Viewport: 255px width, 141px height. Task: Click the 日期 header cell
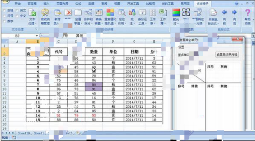[134, 52]
